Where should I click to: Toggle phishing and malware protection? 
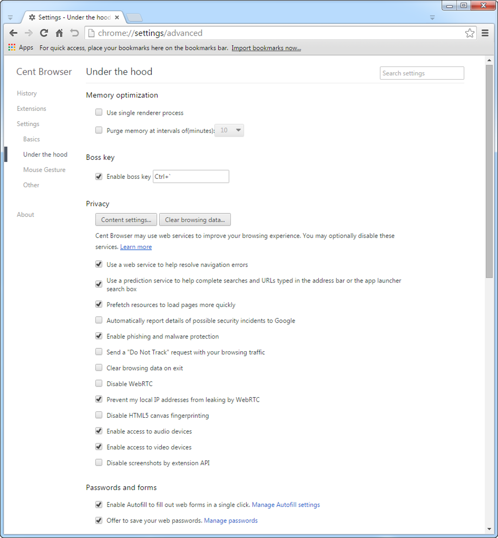(99, 336)
